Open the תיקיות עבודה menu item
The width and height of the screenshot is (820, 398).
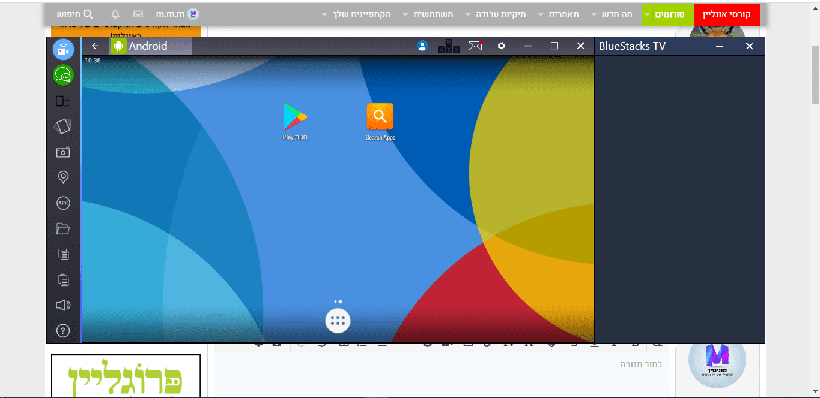tap(501, 14)
